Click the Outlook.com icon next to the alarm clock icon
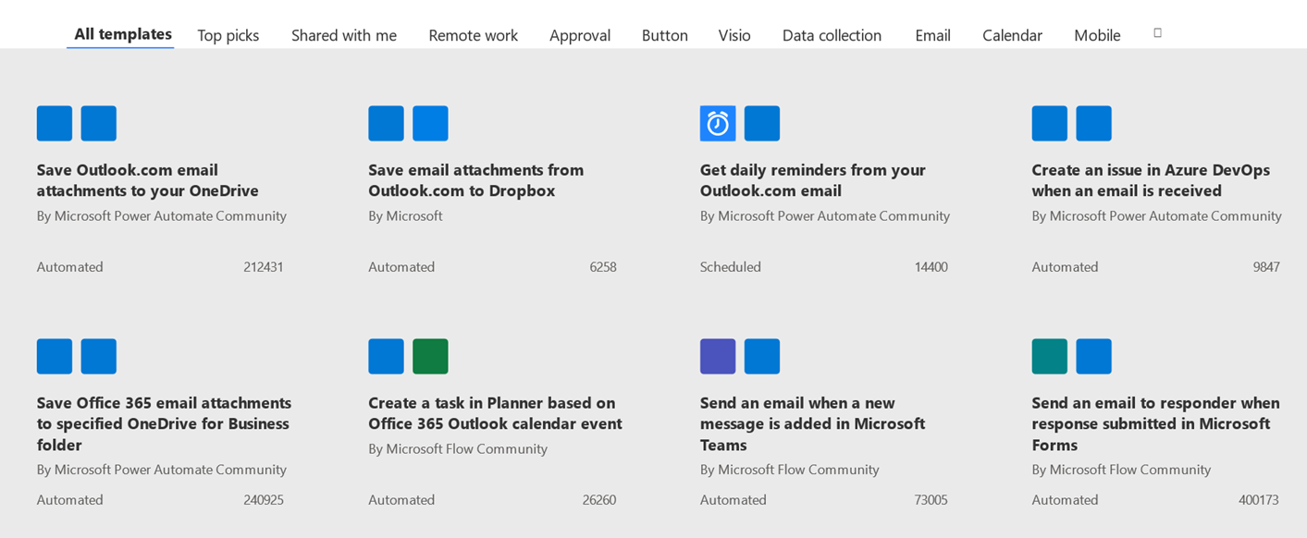 (762, 123)
